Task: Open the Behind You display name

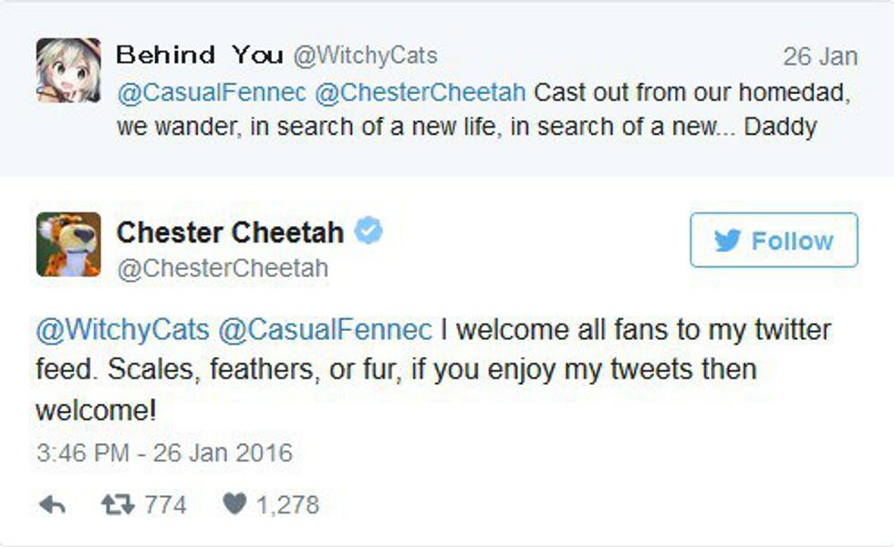Action: 199,56
